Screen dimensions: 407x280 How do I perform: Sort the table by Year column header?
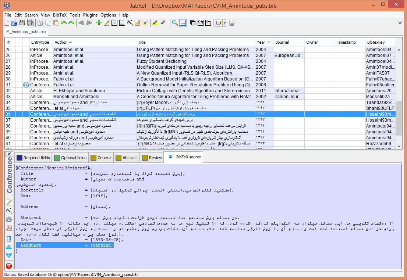click(x=264, y=42)
